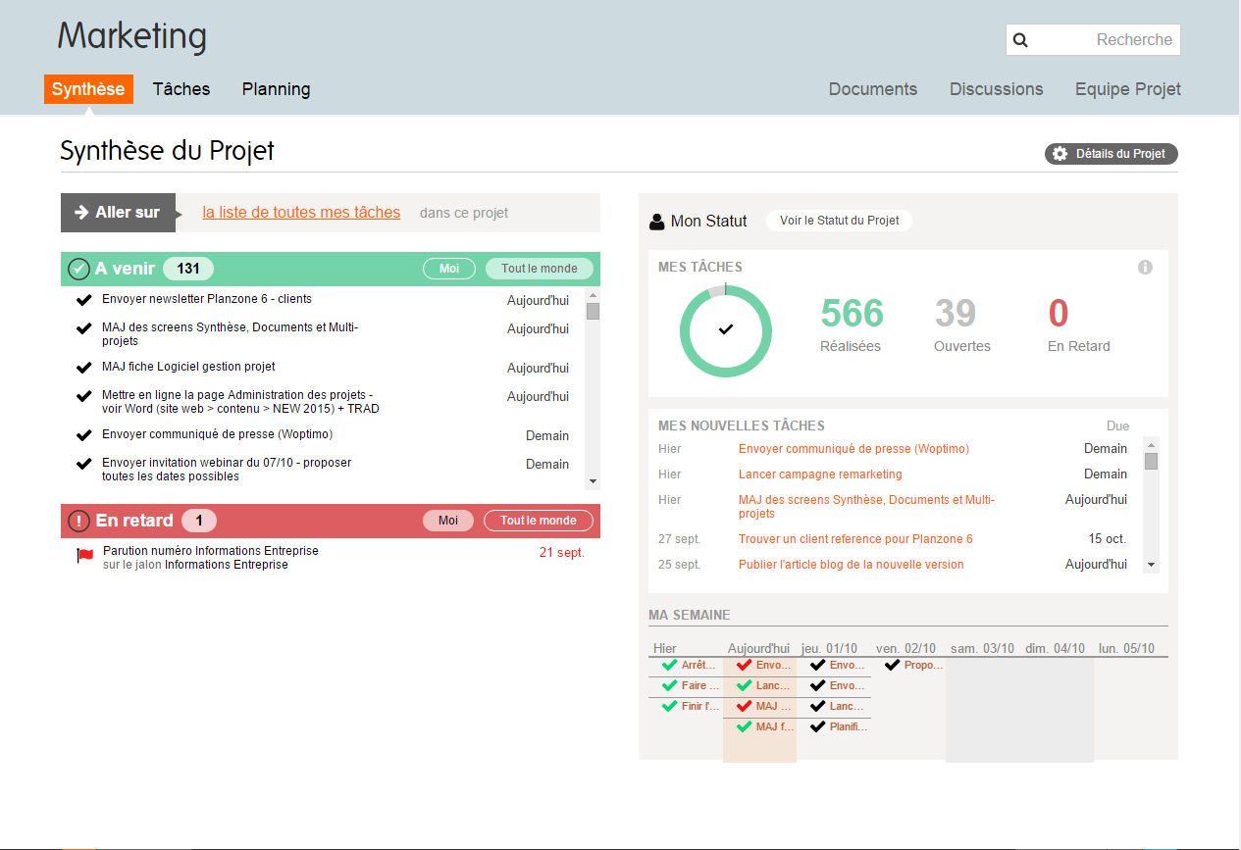Open Détails du Projet button
1241x850 pixels.
(1111, 154)
